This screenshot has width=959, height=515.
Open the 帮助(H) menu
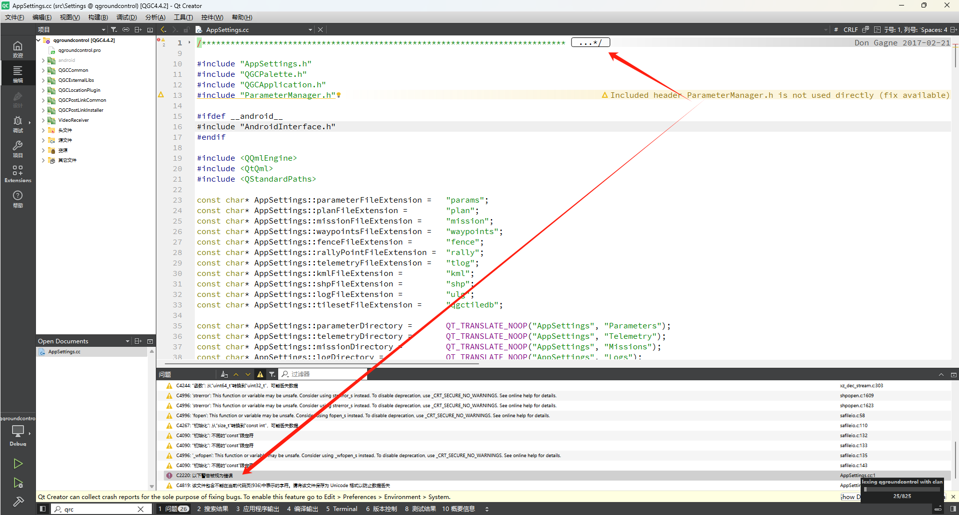[242, 17]
